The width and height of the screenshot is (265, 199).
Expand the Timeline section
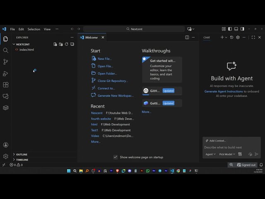(14, 160)
